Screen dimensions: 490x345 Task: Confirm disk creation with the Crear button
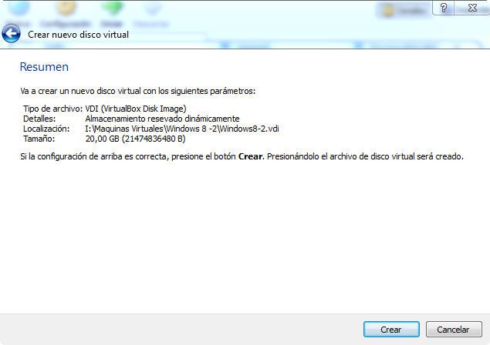391,330
